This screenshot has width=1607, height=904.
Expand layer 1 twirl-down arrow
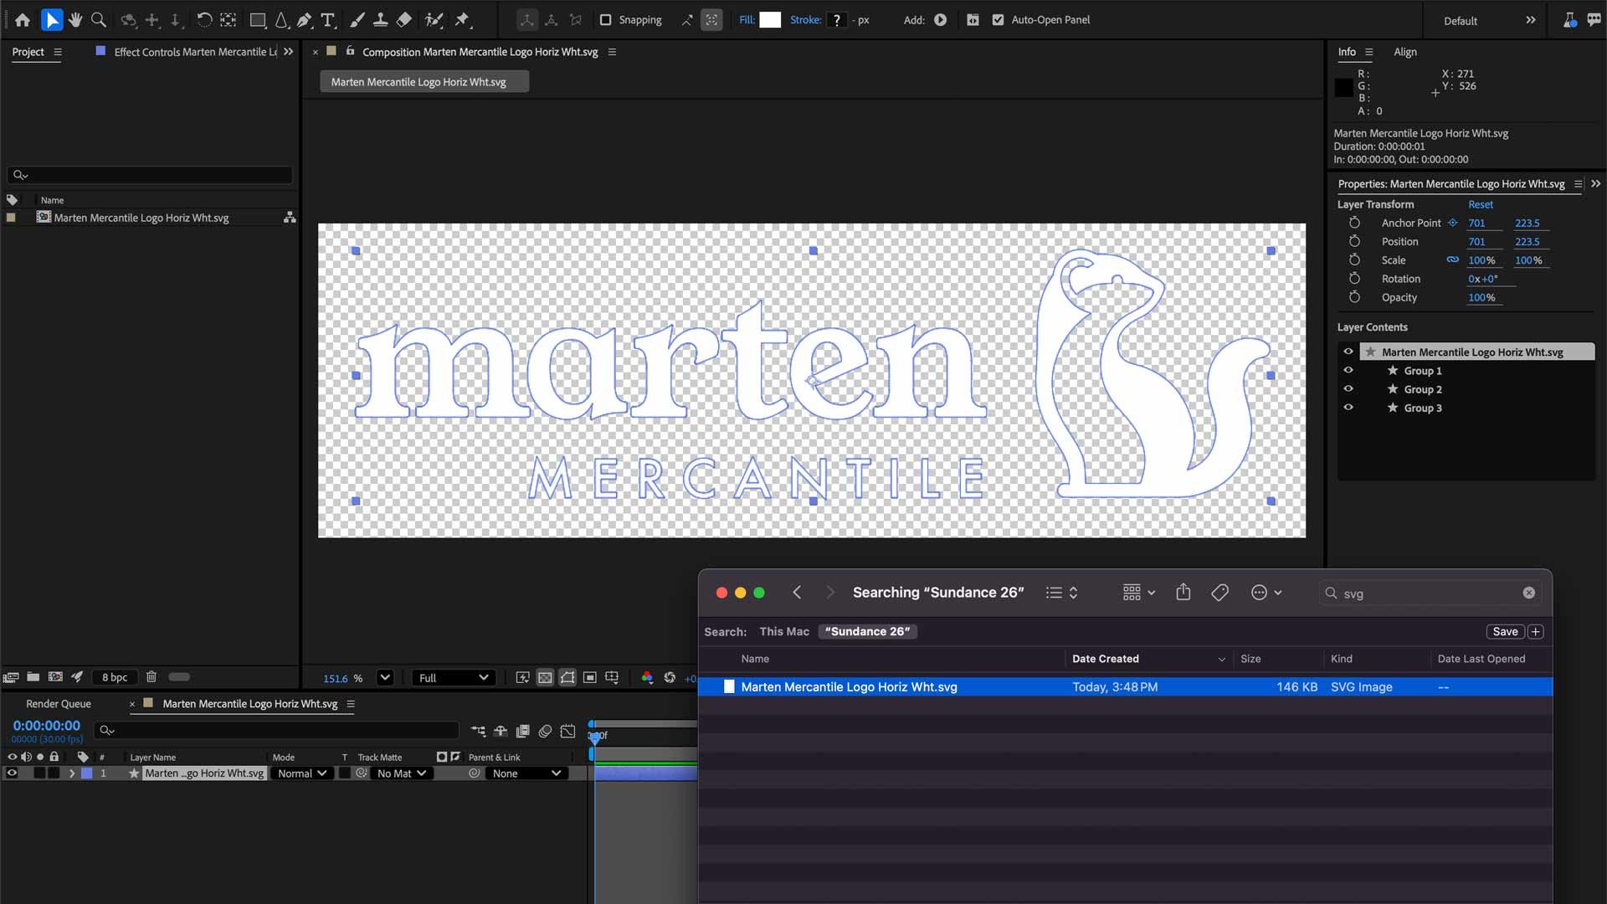tap(72, 773)
